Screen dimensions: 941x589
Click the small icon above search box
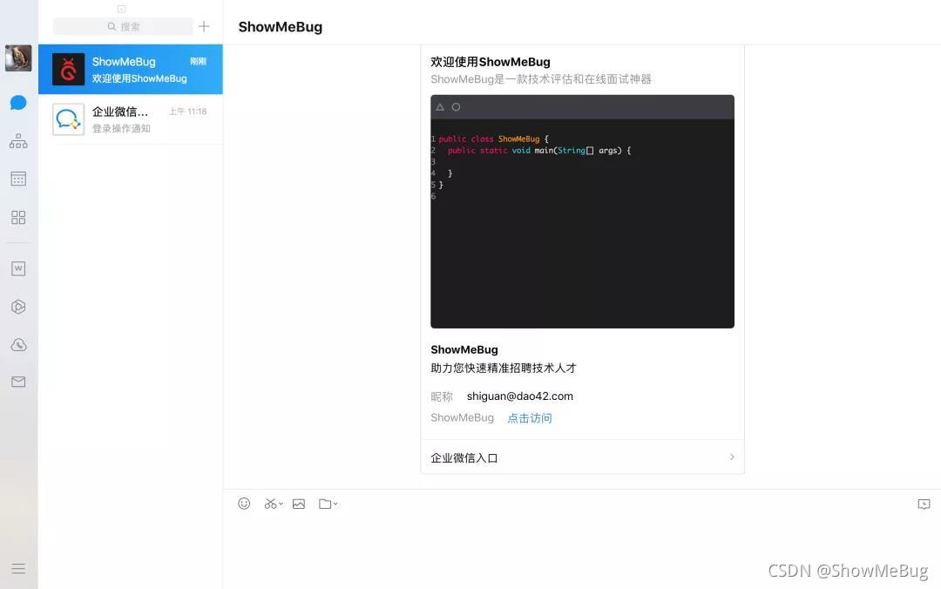[x=121, y=9]
